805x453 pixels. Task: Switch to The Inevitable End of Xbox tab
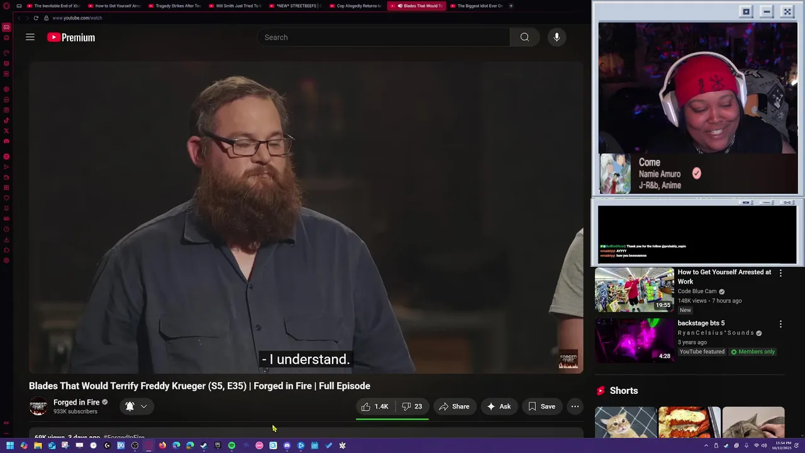click(x=53, y=6)
